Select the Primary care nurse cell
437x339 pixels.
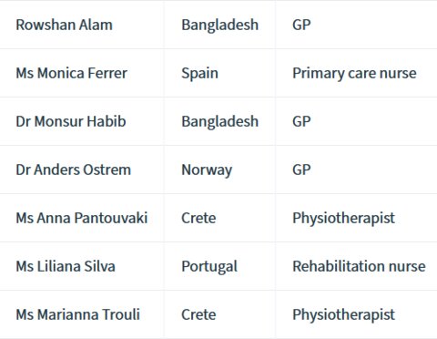[354, 74]
